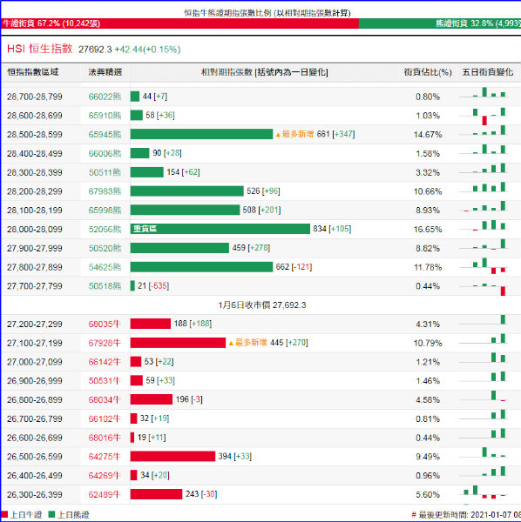521x522 pixels.
Task: Click the index value 27692.3
Action: (x=95, y=50)
